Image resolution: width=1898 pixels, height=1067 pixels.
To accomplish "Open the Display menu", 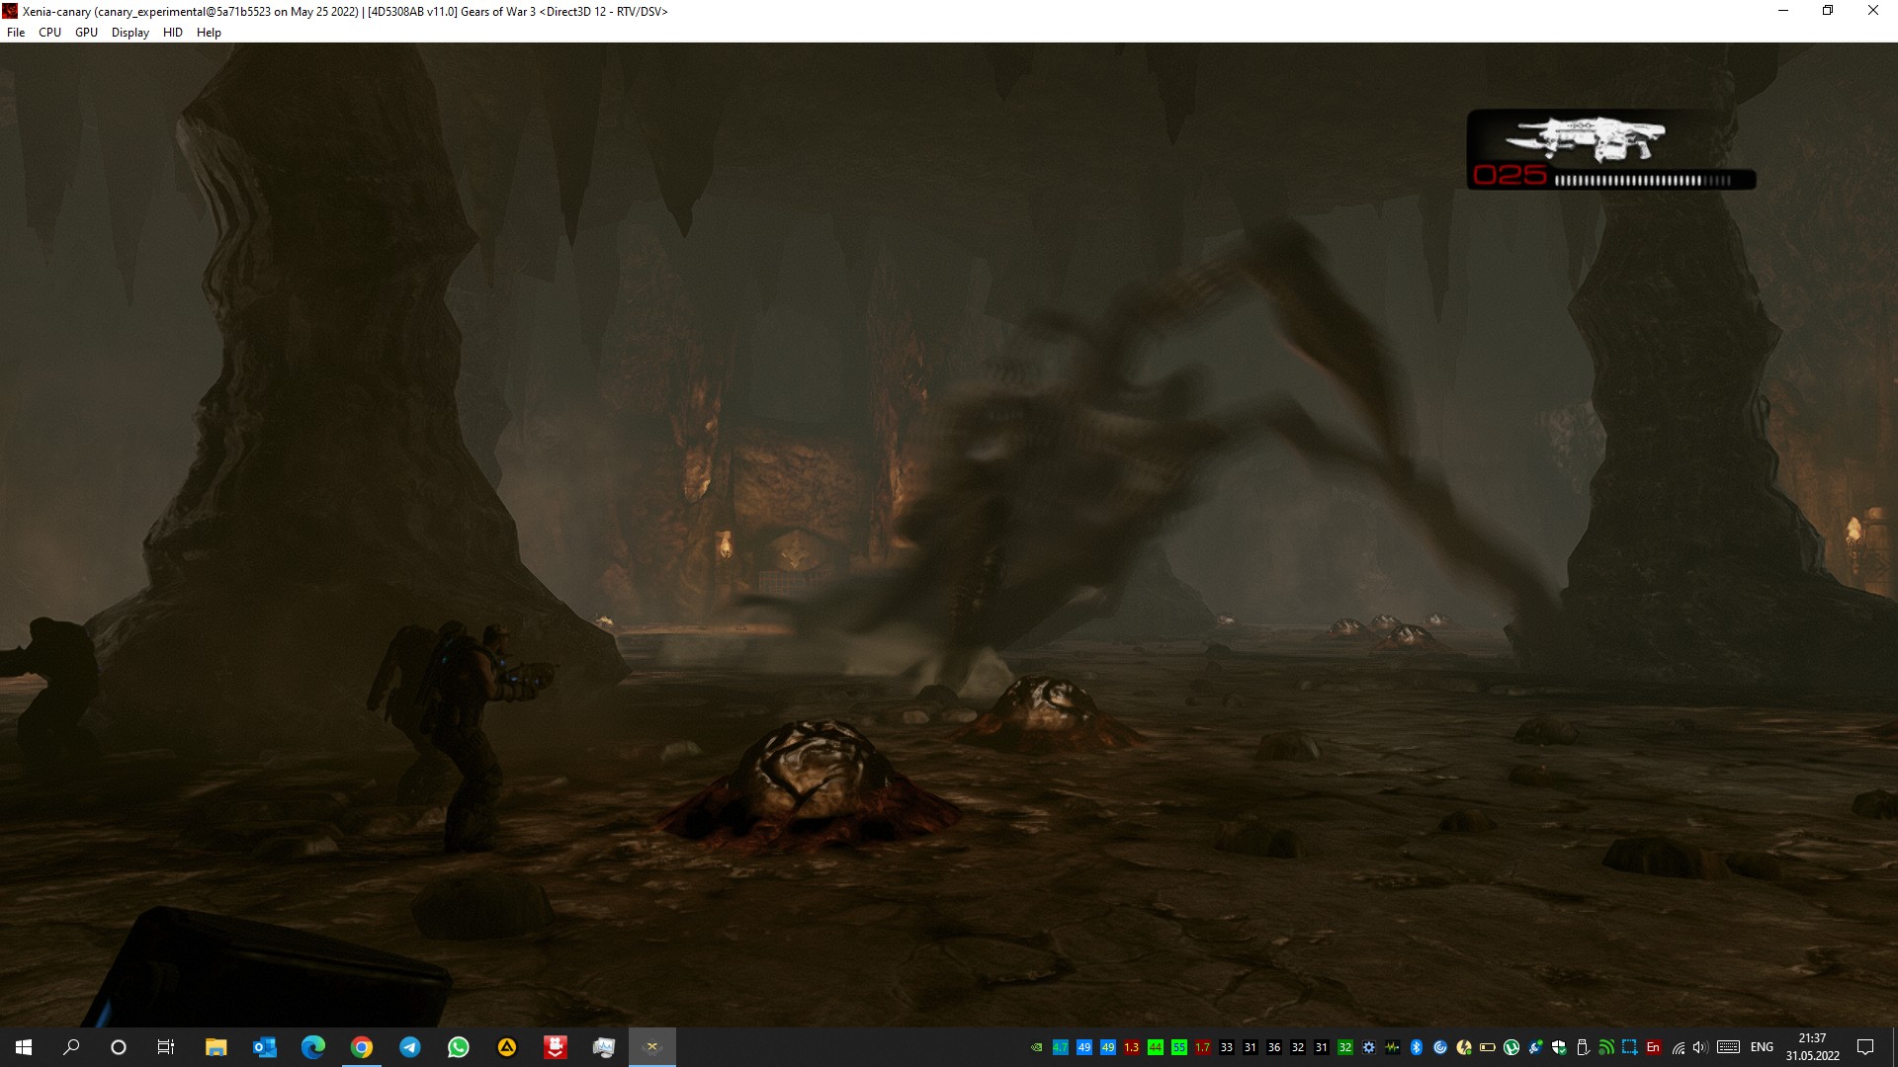I will (x=130, y=33).
